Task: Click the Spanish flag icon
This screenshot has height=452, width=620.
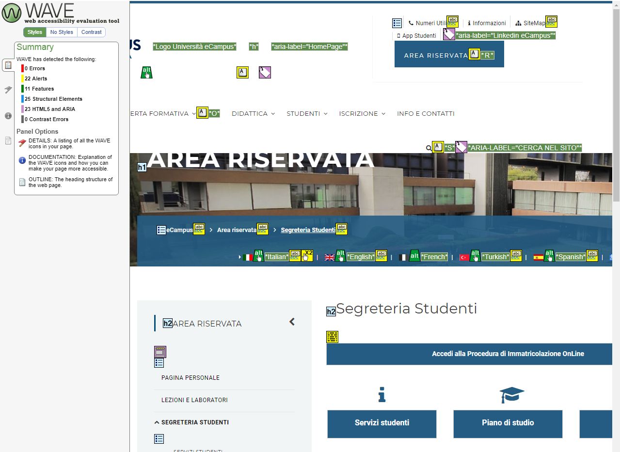Action: tap(538, 257)
